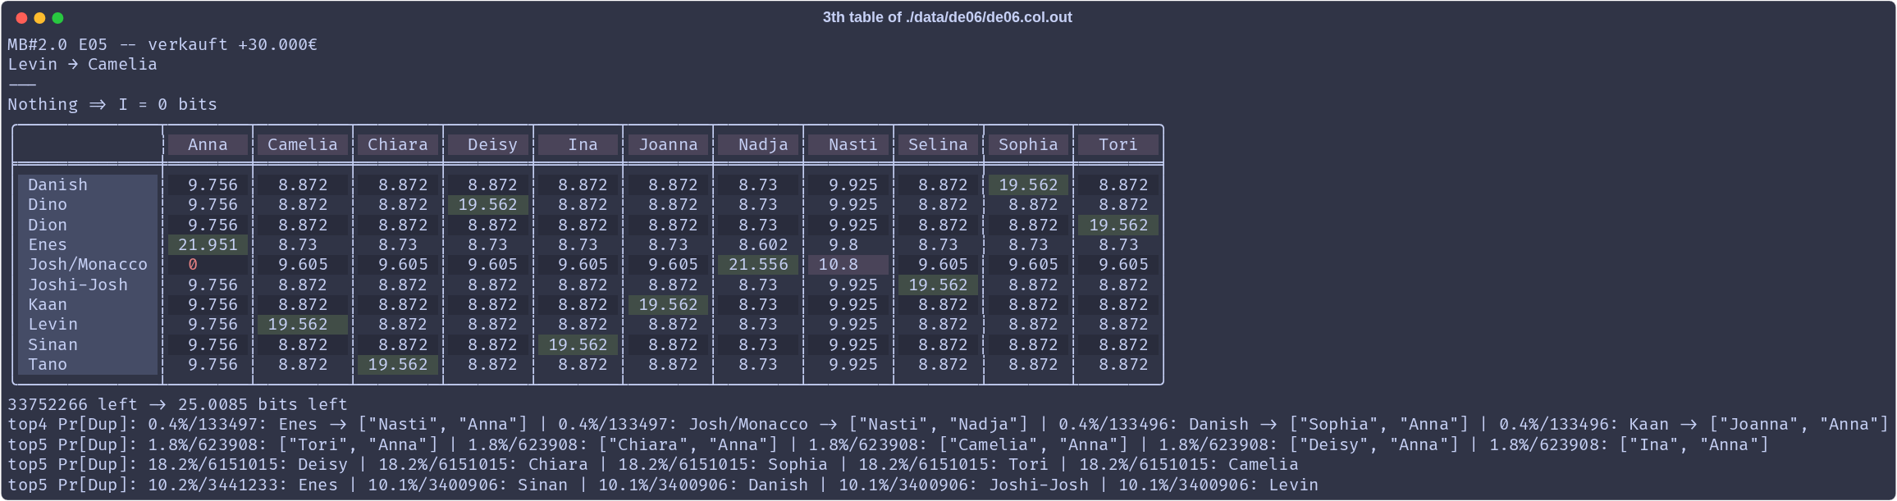The image size is (1897, 501).
Task: Click the 10.8 cell under Nasti
Action: click(x=848, y=264)
